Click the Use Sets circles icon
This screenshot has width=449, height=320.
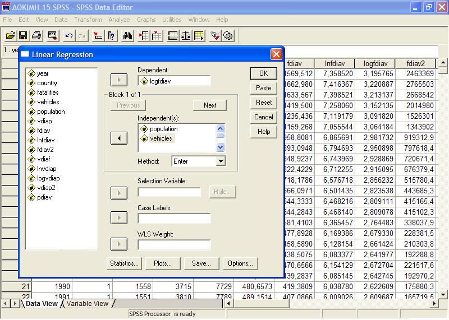(x=228, y=36)
